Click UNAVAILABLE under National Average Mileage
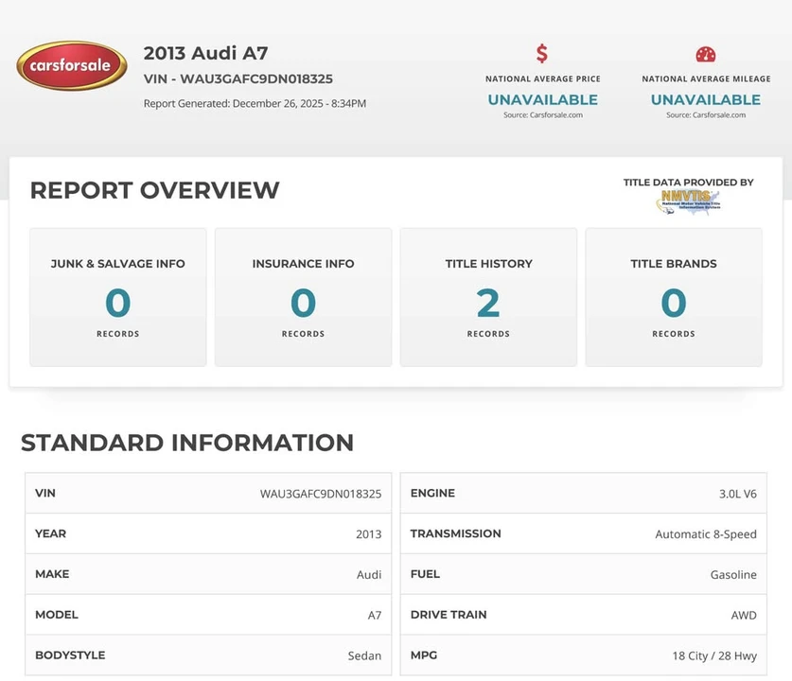The image size is (792, 681). [706, 99]
